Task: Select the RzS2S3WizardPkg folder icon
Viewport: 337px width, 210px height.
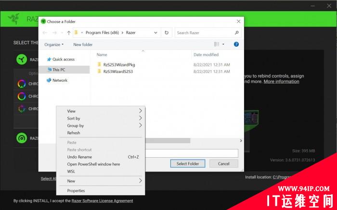Action: click(x=99, y=64)
